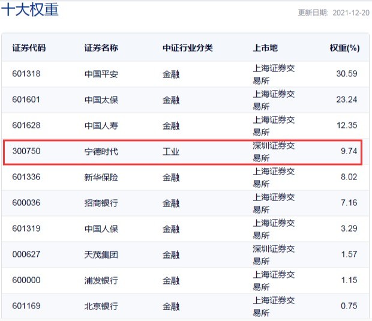Click weight value 7.16
Screen dimensions: 372x321
[349, 203]
